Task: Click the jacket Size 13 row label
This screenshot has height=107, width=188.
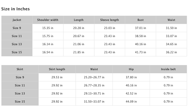Action: coord(17,44)
